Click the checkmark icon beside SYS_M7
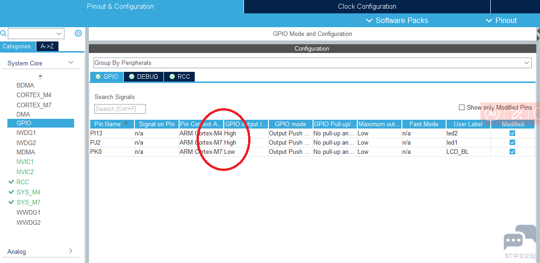 (x=12, y=202)
